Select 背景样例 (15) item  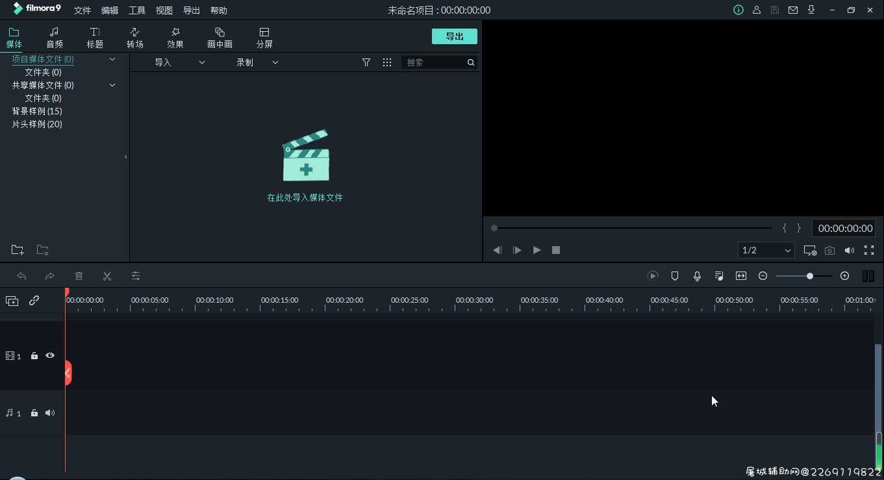[37, 111]
